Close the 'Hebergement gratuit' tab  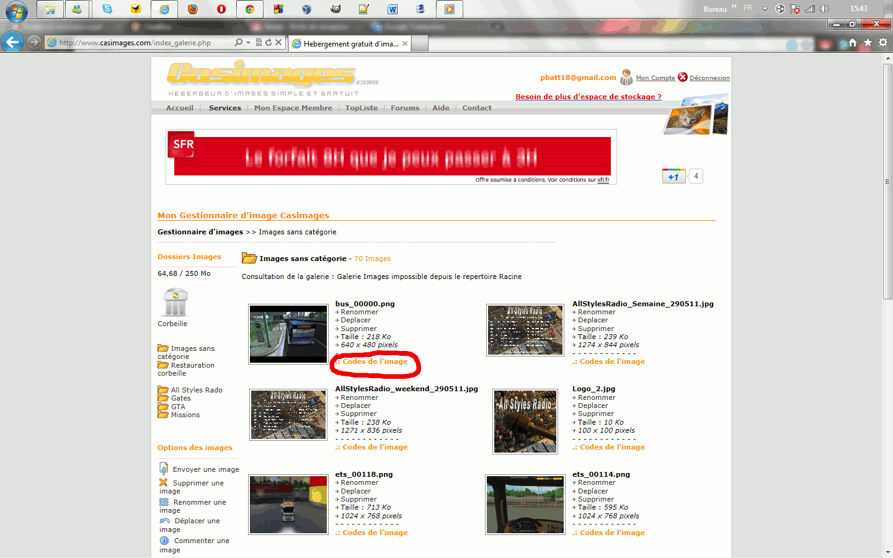[x=405, y=43]
